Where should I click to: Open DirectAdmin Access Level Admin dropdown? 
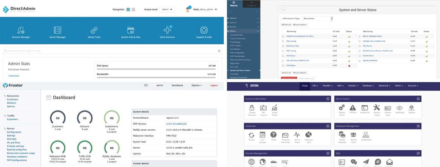click(x=167, y=9)
